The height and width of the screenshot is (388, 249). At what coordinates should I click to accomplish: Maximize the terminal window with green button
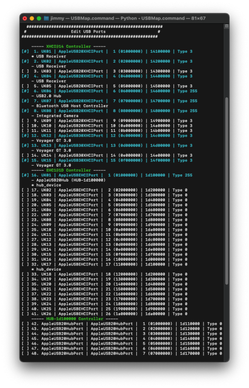pos(39,18)
